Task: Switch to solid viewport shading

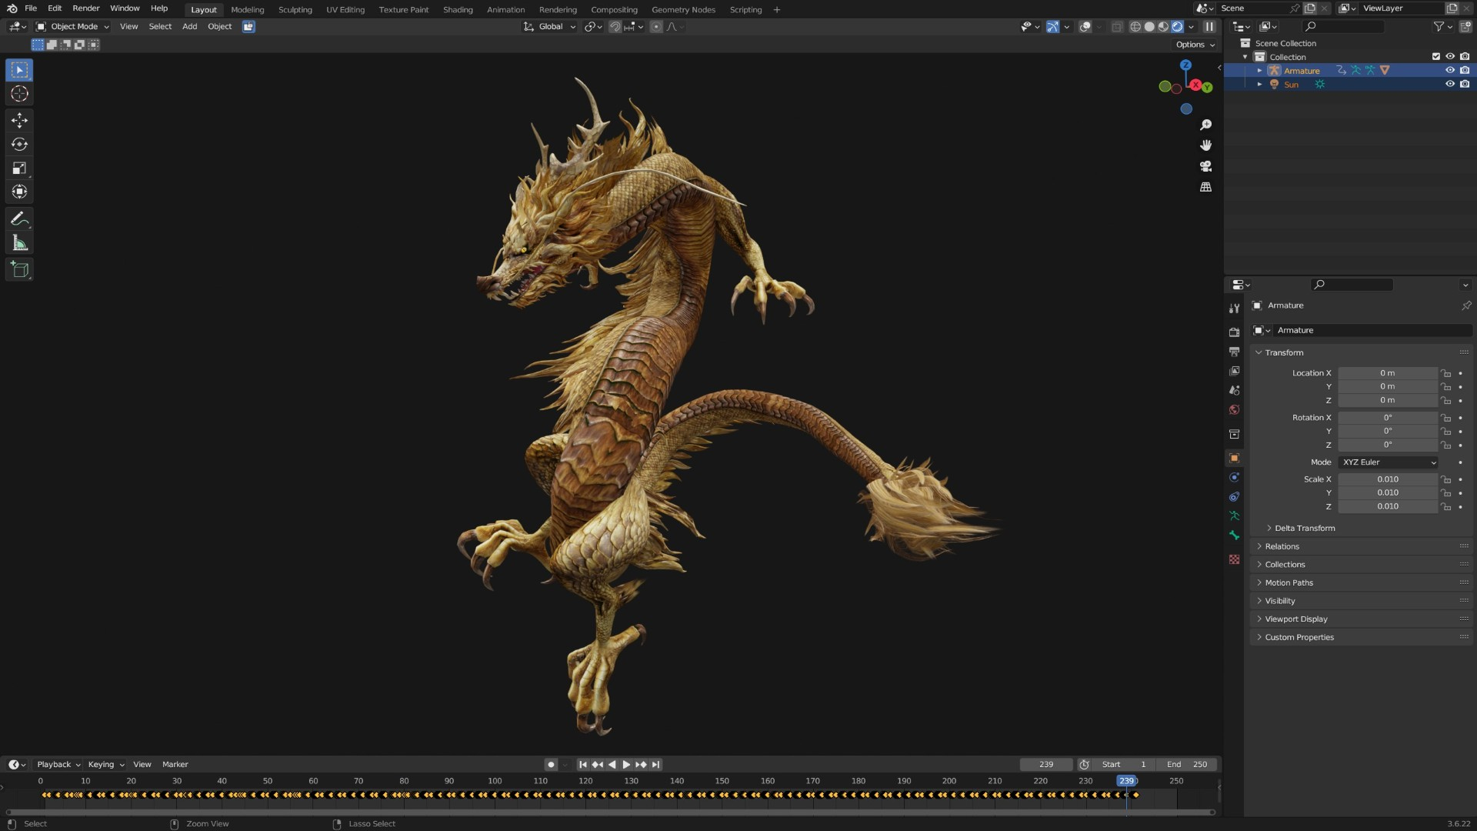Action: (x=1149, y=26)
